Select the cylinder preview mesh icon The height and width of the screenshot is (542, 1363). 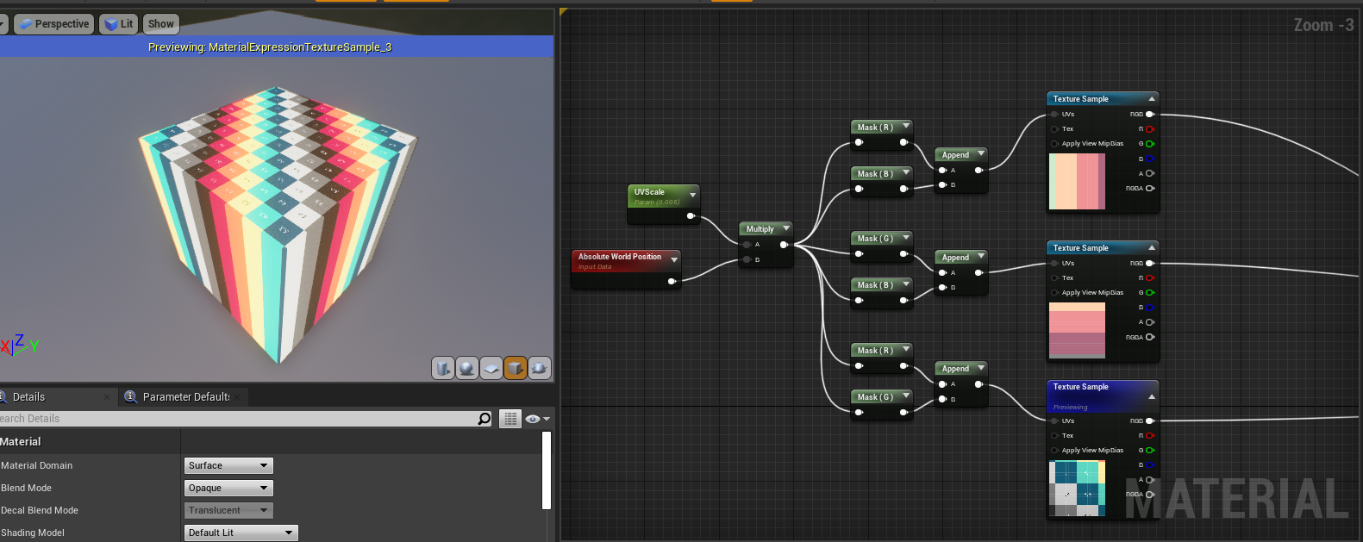coord(443,369)
